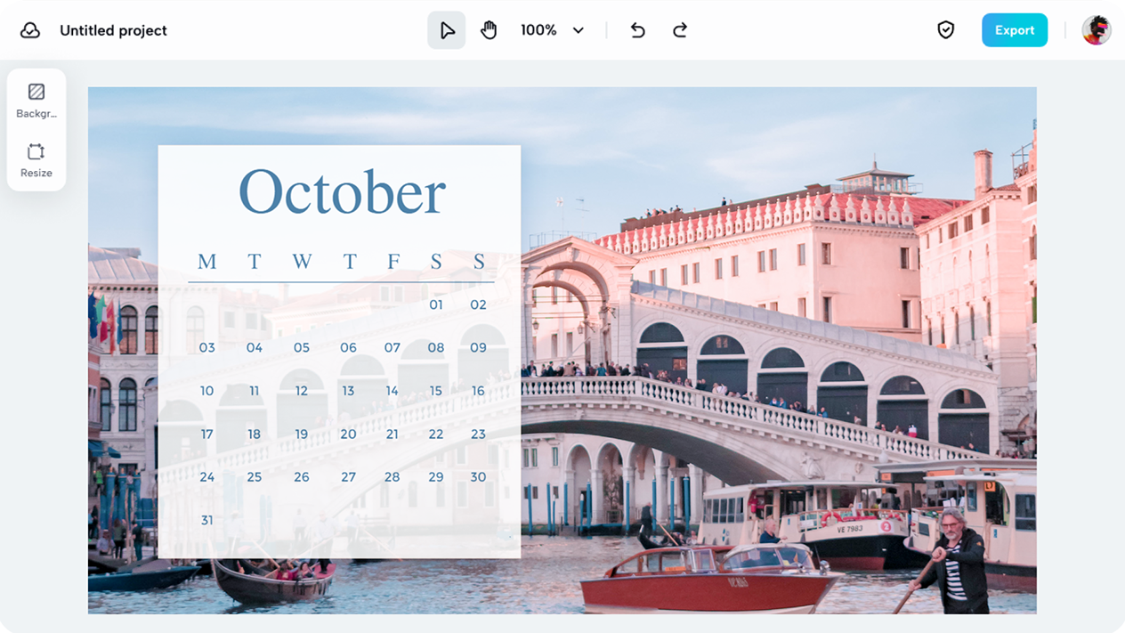Open the 100% zoom dropdown
This screenshot has height=633, width=1125.
(553, 30)
